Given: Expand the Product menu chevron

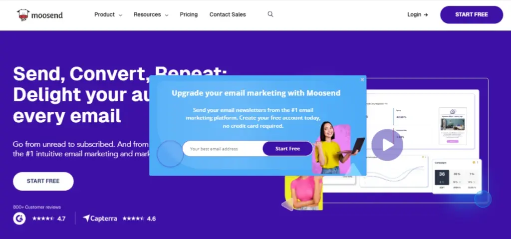Looking at the screenshot, I should [x=120, y=15].
